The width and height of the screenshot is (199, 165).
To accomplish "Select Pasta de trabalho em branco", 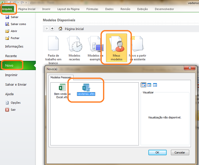I will click(53, 50).
